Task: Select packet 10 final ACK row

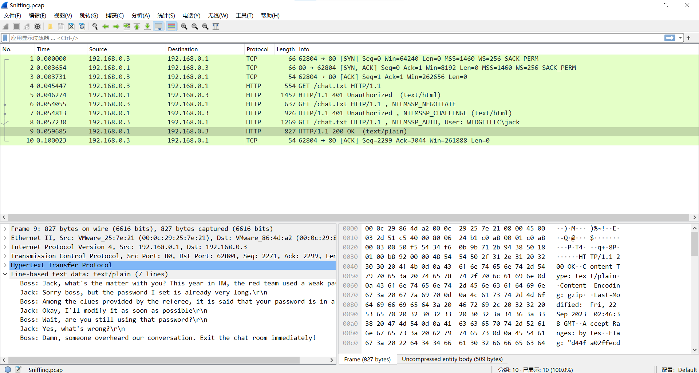Action: pyautogui.click(x=349, y=140)
